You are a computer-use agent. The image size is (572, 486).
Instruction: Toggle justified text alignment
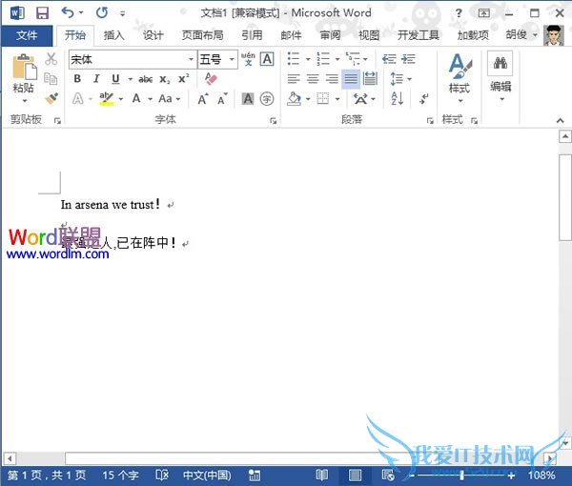tap(351, 79)
